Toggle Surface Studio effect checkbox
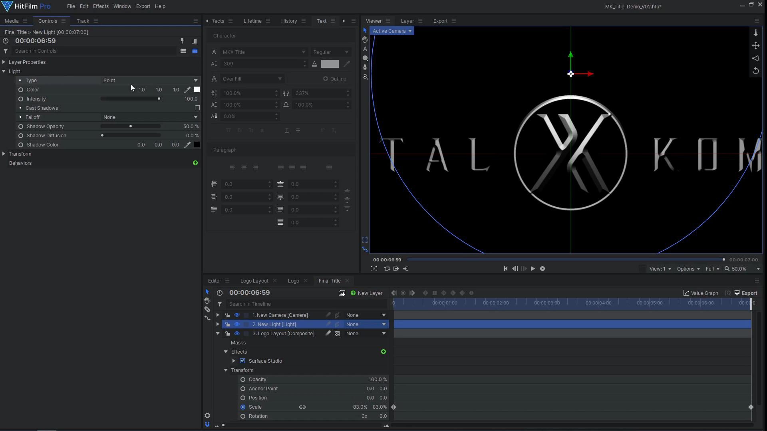Image resolution: width=767 pixels, height=431 pixels. [x=242, y=361]
